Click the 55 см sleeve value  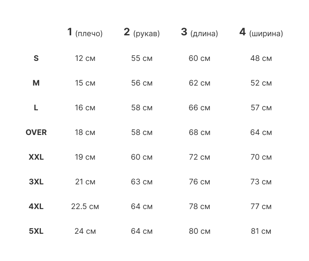142,58
